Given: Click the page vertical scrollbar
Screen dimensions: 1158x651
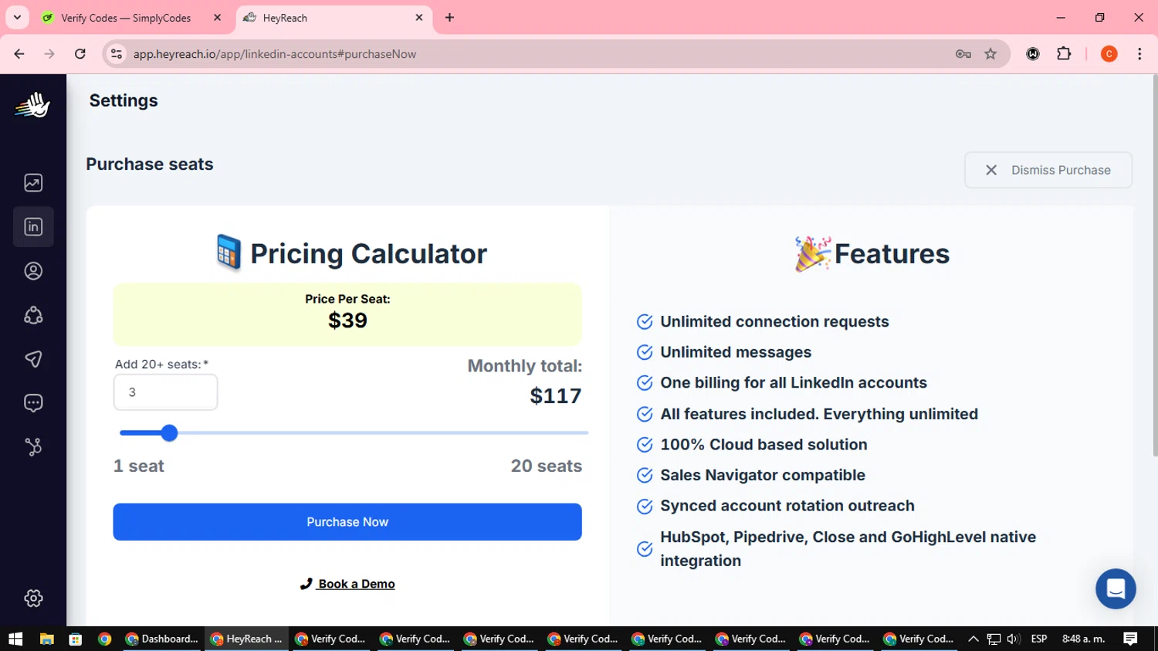Looking at the screenshot, I should pos(1154,265).
